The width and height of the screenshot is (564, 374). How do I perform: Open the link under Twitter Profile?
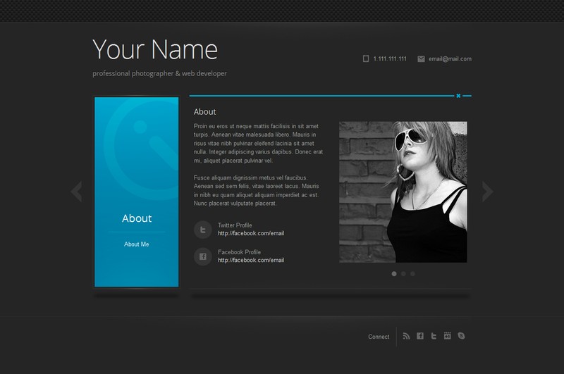[251, 233]
